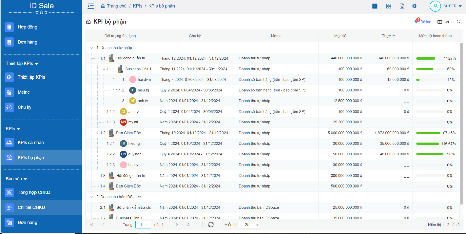Open Bộ lọc filter
Image resolution: width=466 pixels, height=234 pixels.
click(423, 22)
